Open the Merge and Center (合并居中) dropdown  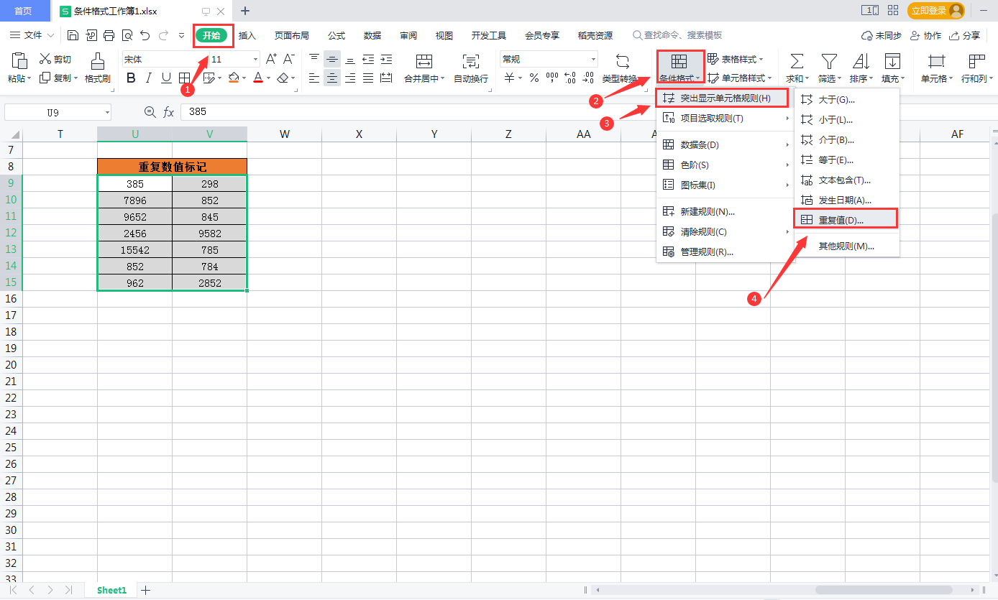coord(424,78)
